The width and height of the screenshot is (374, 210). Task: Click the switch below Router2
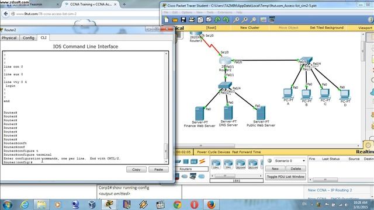225,85
